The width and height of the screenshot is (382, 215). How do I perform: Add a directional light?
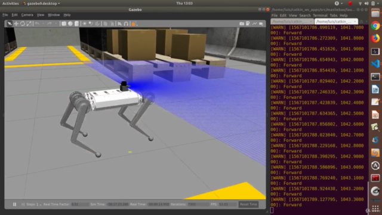tap(97, 24)
